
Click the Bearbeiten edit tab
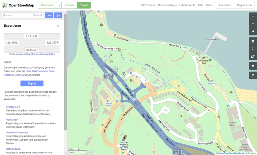pyautogui.click(x=48, y=5)
